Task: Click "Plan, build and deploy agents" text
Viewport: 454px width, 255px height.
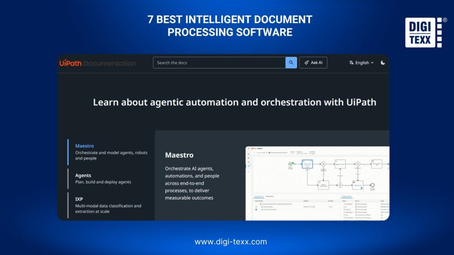Action: tap(103, 182)
